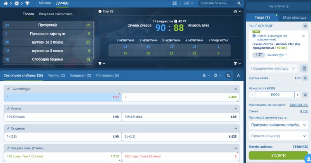Pin the Укупно market
The width and height of the screenshot is (311, 163).
tap(8, 109)
